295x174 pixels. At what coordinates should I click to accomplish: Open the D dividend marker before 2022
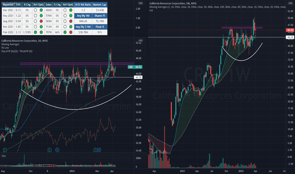[x=57, y=150]
